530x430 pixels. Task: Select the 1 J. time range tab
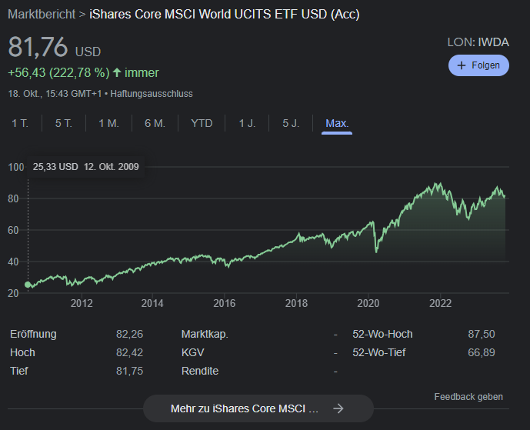click(247, 123)
